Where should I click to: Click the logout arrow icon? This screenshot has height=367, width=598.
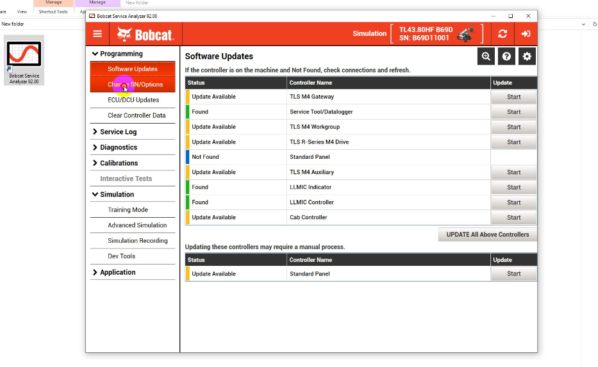(x=526, y=34)
